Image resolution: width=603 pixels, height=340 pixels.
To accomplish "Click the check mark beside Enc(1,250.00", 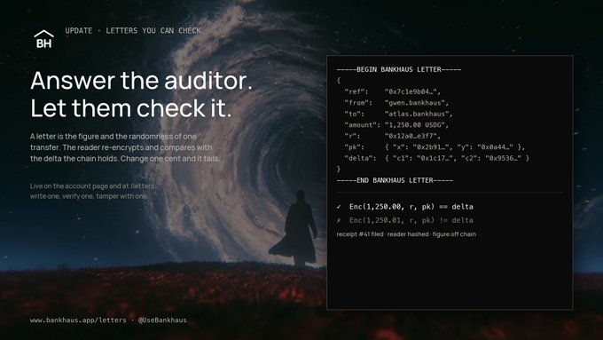I will [x=339, y=207].
